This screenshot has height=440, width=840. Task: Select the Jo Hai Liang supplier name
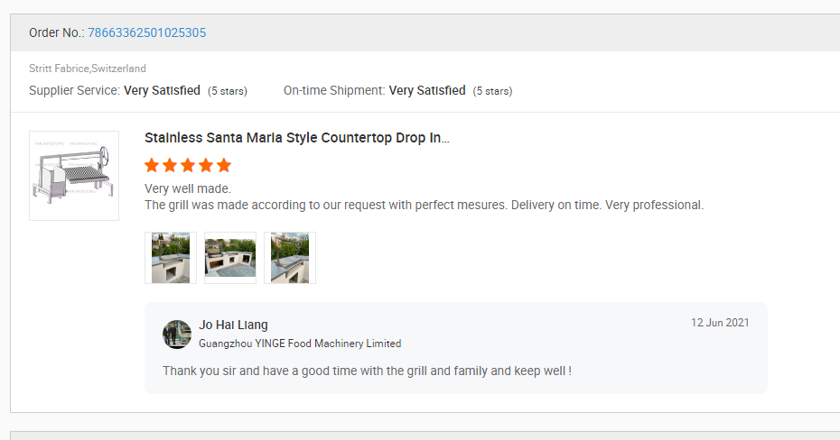233,325
